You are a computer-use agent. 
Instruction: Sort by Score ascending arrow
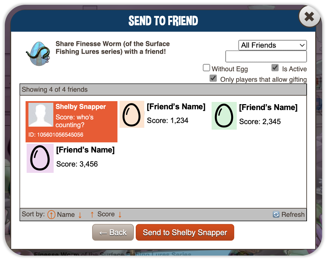(x=92, y=215)
